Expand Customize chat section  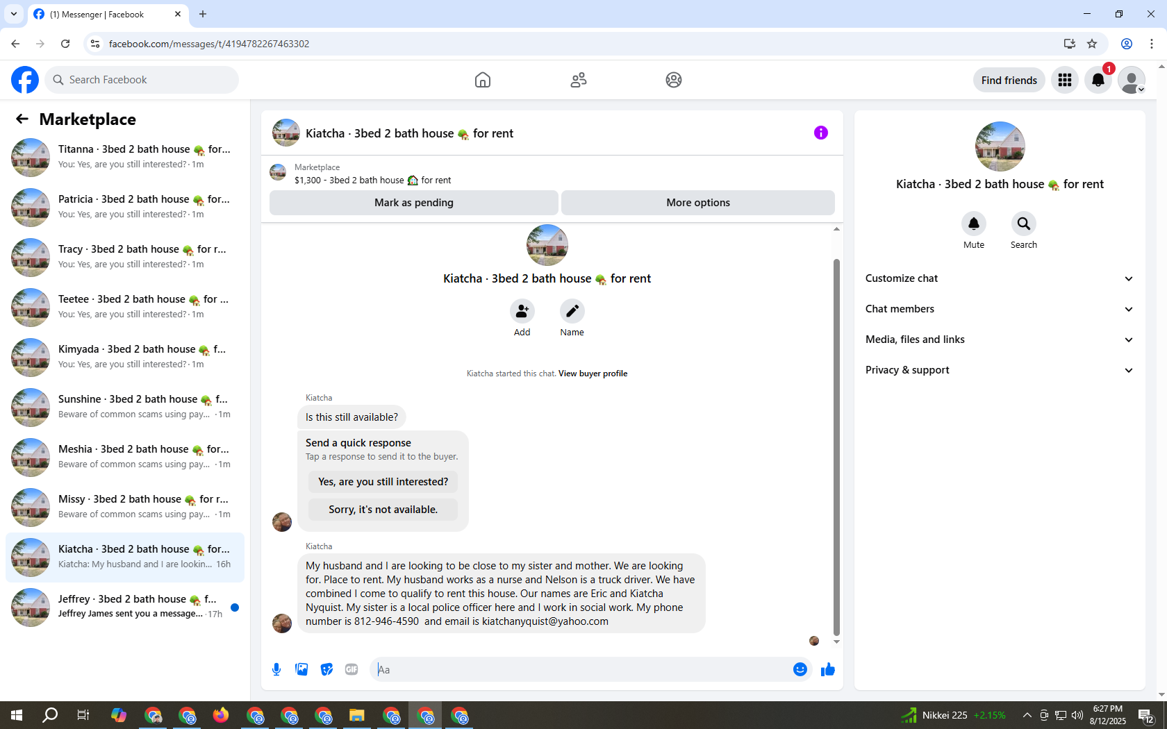pyautogui.click(x=1000, y=278)
